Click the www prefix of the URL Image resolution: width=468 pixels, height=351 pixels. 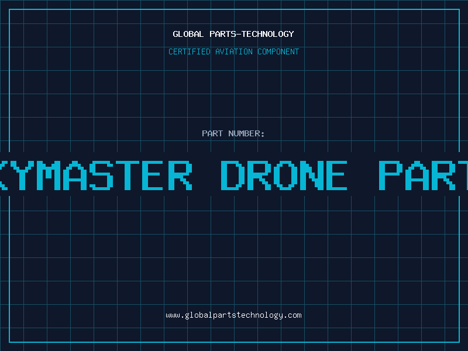click(x=173, y=315)
